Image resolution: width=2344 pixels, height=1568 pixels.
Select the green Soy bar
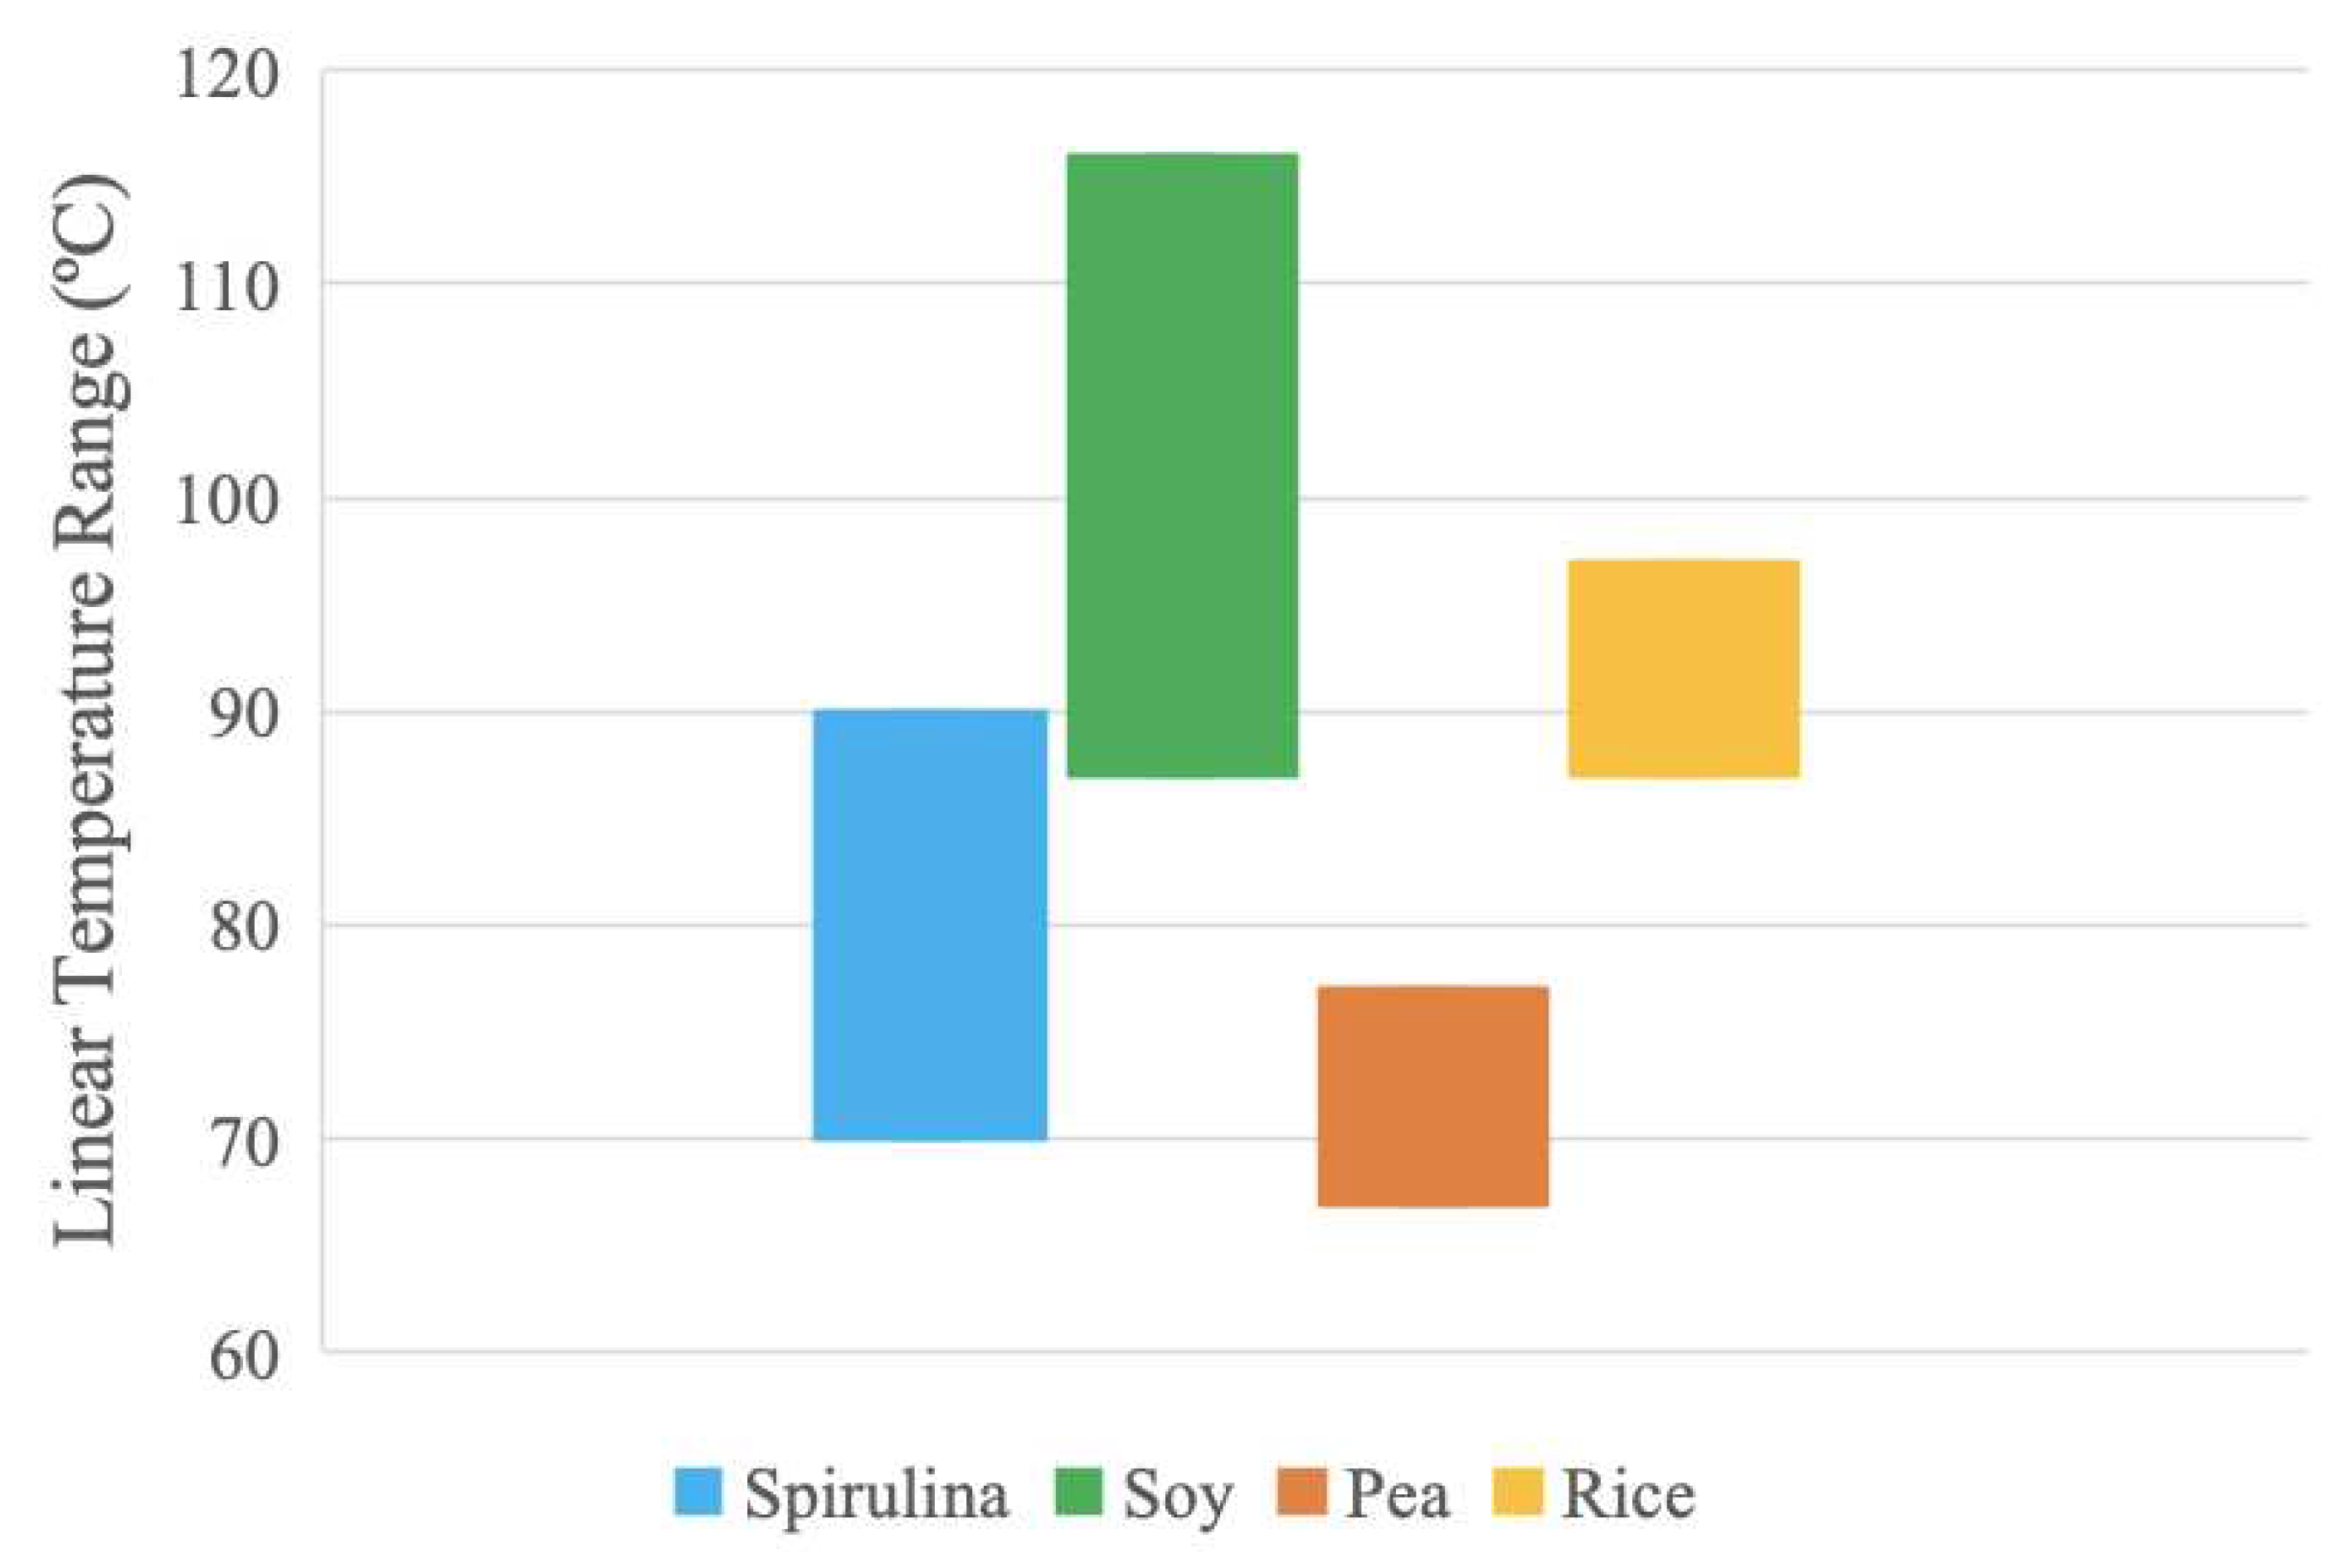coord(1182,465)
